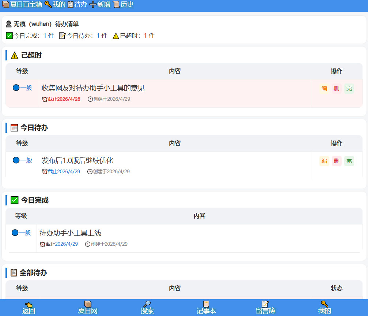Viewport: 368px width, 316px height.
Task: Open 历史 scroll icon in top bar
Action: [x=123, y=5]
